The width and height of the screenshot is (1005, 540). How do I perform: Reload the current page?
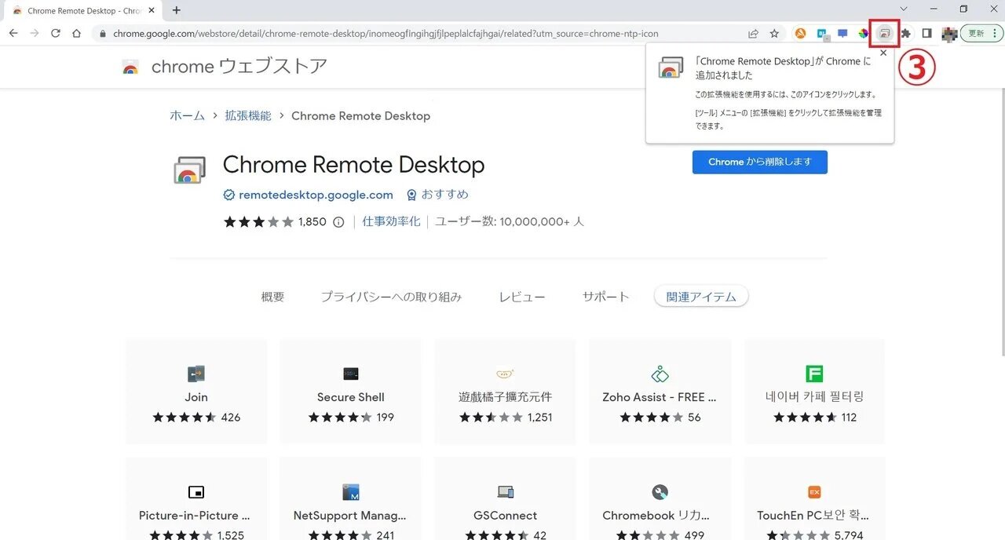click(56, 33)
